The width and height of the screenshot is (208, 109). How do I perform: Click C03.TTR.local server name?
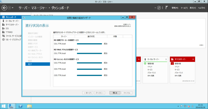(60, 63)
